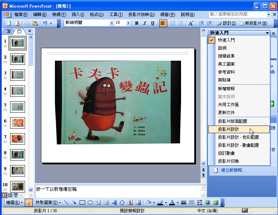The height and width of the screenshot is (215, 278).
Task: Toggle the numbered list
Action: [x=173, y=23]
